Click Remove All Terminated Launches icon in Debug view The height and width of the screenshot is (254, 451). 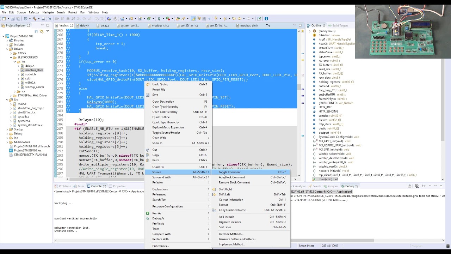417,186
